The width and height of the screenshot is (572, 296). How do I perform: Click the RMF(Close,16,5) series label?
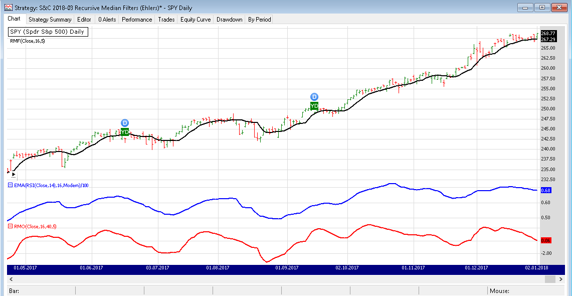point(28,41)
